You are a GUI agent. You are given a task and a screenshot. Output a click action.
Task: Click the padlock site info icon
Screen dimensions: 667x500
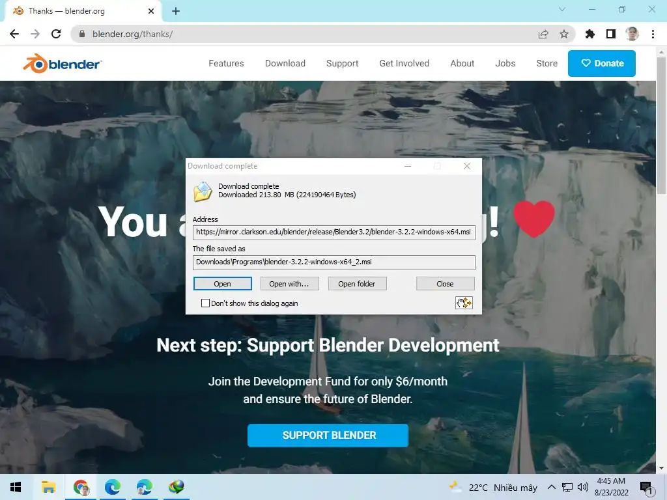tap(82, 34)
